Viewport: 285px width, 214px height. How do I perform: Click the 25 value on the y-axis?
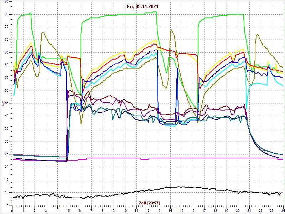pos(7,154)
